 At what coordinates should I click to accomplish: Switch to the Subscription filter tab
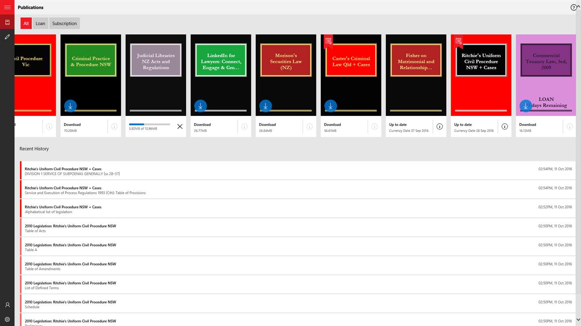pos(65,23)
